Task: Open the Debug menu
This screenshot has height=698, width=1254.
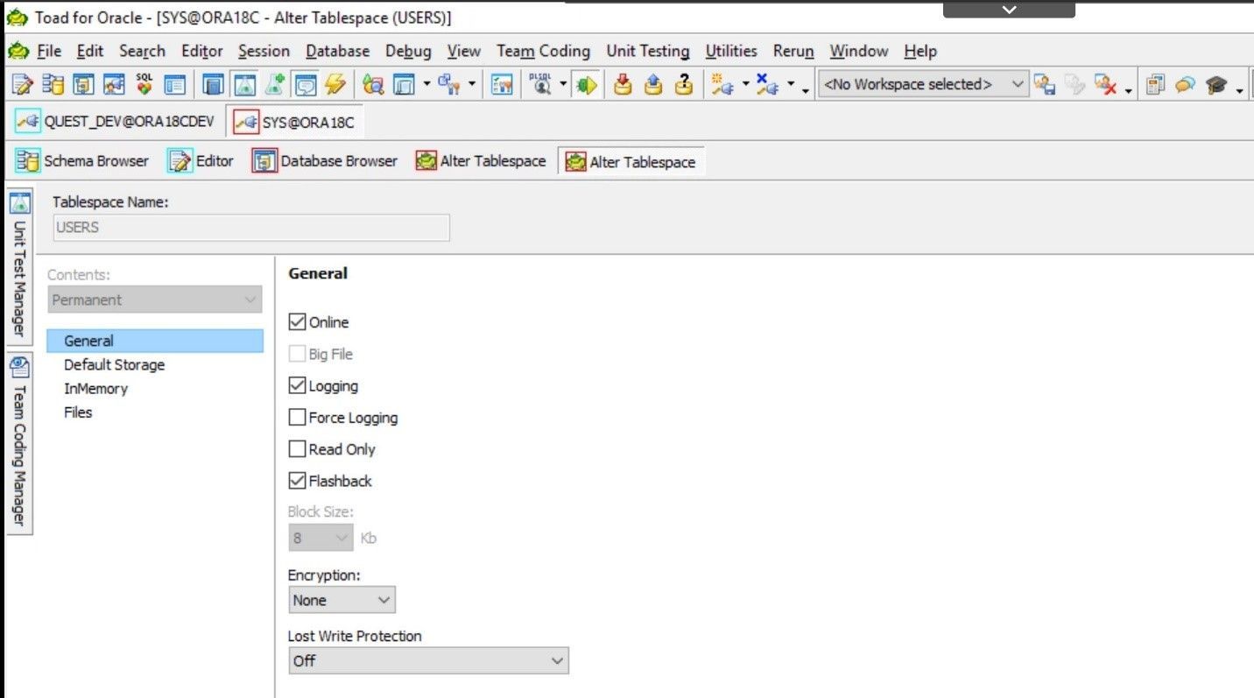Action: (408, 52)
